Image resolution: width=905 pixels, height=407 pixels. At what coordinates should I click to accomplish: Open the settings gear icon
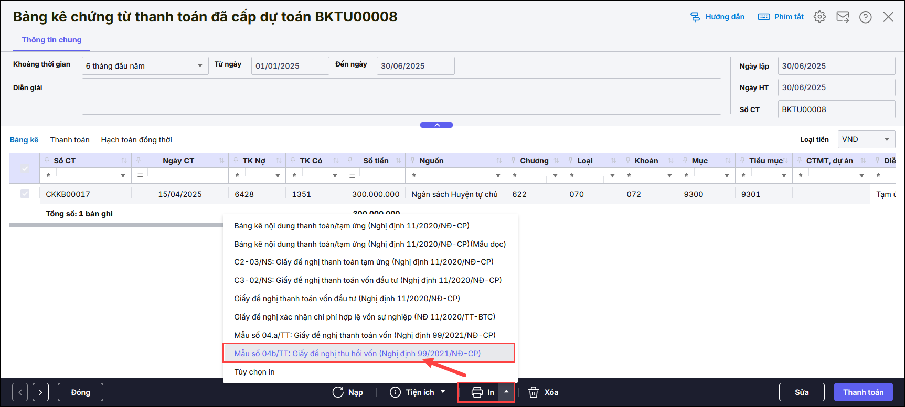click(819, 17)
